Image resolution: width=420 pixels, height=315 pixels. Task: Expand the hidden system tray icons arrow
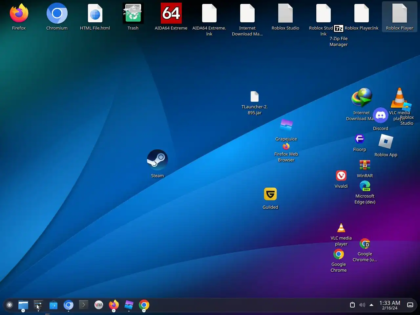click(x=371, y=305)
